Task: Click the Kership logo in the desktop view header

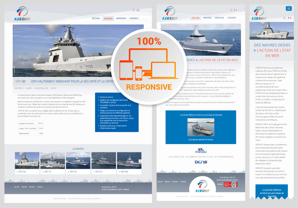Action: coord(22,14)
